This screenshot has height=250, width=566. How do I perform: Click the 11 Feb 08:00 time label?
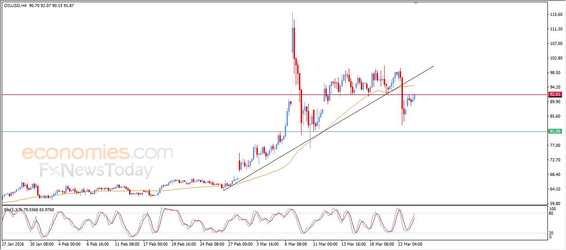coord(127,244)
